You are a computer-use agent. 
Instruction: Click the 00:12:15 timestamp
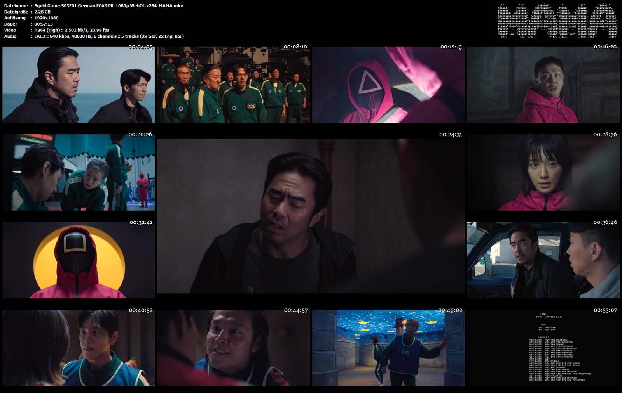pyautogui.click(x=451, y=47)
